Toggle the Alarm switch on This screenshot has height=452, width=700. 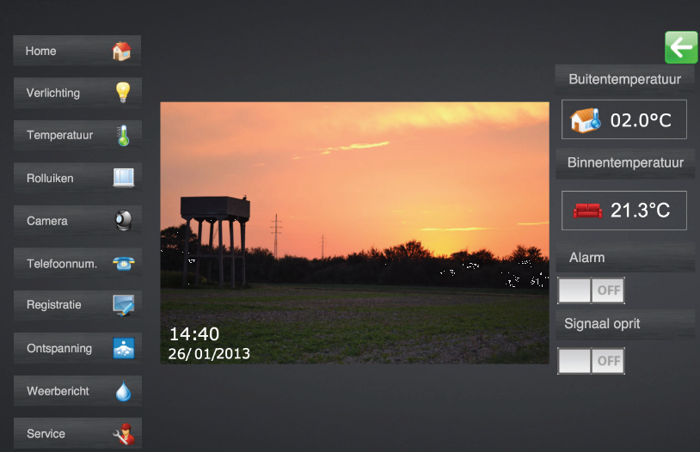(591, 290)
